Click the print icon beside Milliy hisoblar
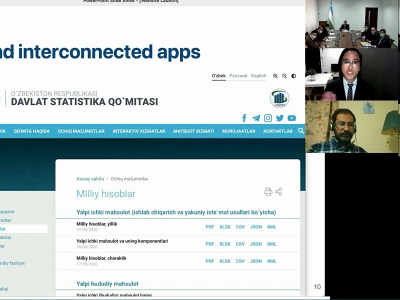The height and width of the screenshot is (300, 400). [x=268, y=191]
